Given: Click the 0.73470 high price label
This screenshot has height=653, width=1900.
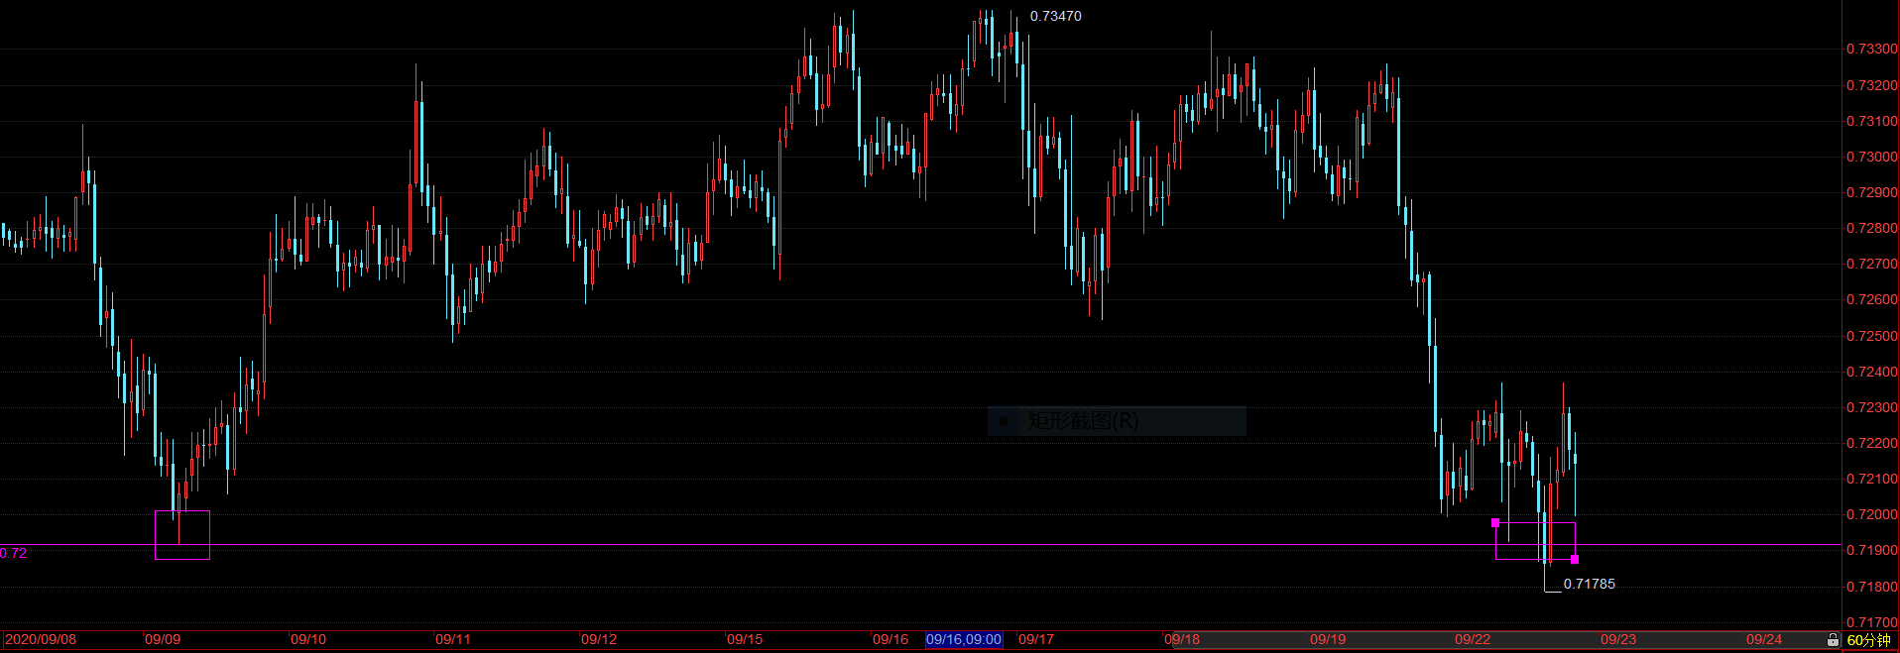Looking at the screenshot, I should 1055,16.
